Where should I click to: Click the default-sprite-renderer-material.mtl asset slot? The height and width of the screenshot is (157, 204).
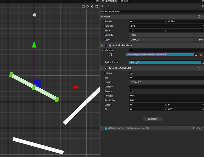(x=160, y=55)
